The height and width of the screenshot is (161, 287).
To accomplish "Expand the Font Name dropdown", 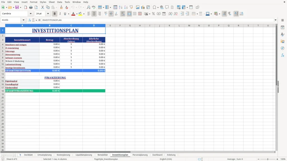I will point(31,13).
